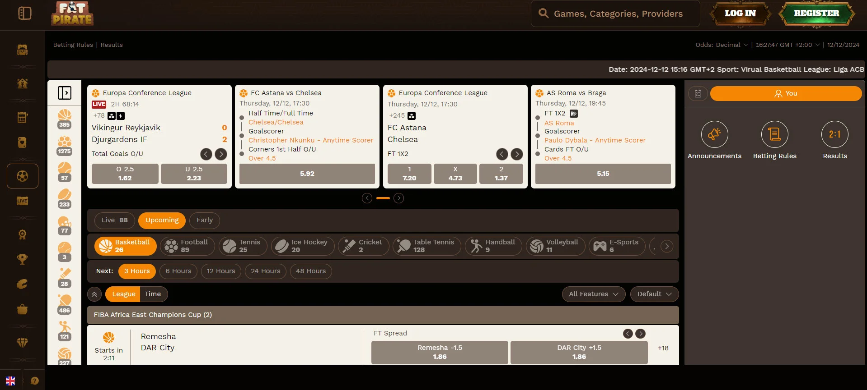Toggle the main sidebar menu icon
The height and width of the screenshot is (390, 867).
pyautogui.click(x=25, y=14)
